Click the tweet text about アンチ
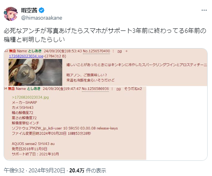 [105, 35]
